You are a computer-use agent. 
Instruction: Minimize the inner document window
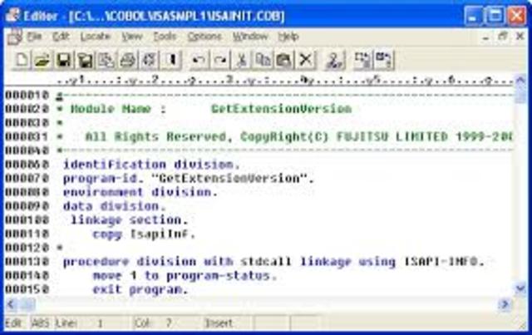coord(486,37)
